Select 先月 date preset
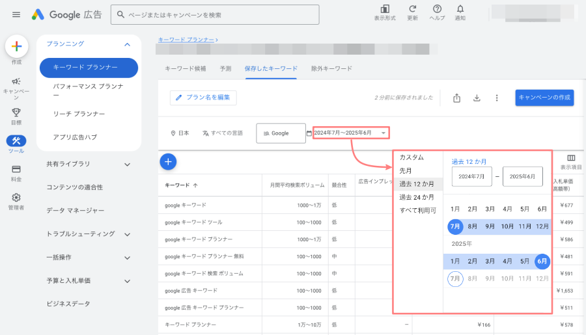This screenshot has height=335, width=586. point(406,170)
